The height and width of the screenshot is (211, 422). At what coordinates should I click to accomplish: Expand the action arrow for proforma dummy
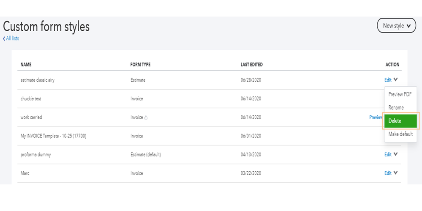pos(396,154)
